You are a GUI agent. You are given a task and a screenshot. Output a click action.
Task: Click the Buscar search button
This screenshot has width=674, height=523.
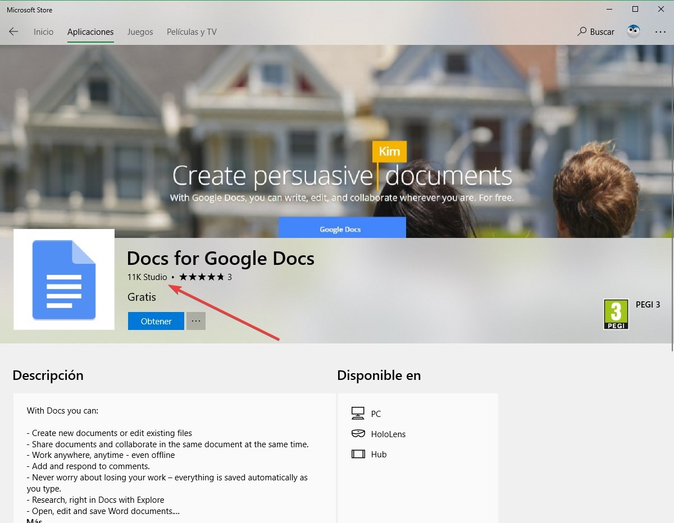tap(596, 32)
